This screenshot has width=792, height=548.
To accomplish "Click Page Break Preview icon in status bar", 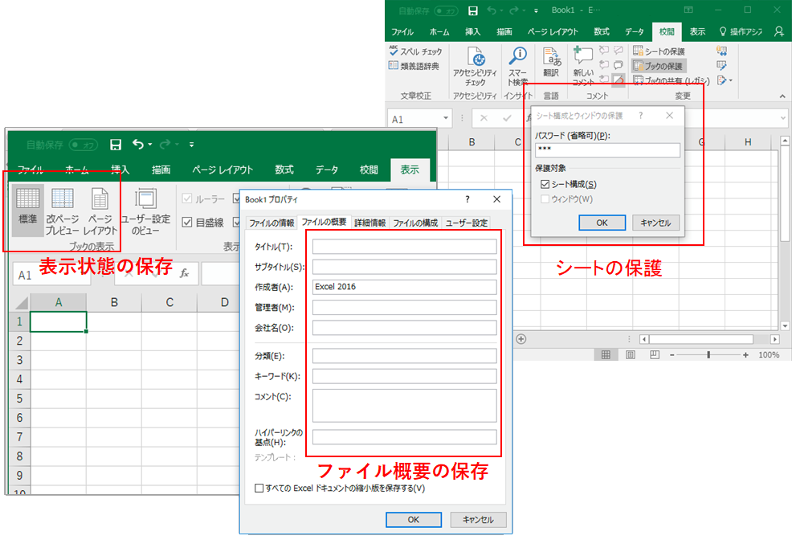I will pos(655,355).
